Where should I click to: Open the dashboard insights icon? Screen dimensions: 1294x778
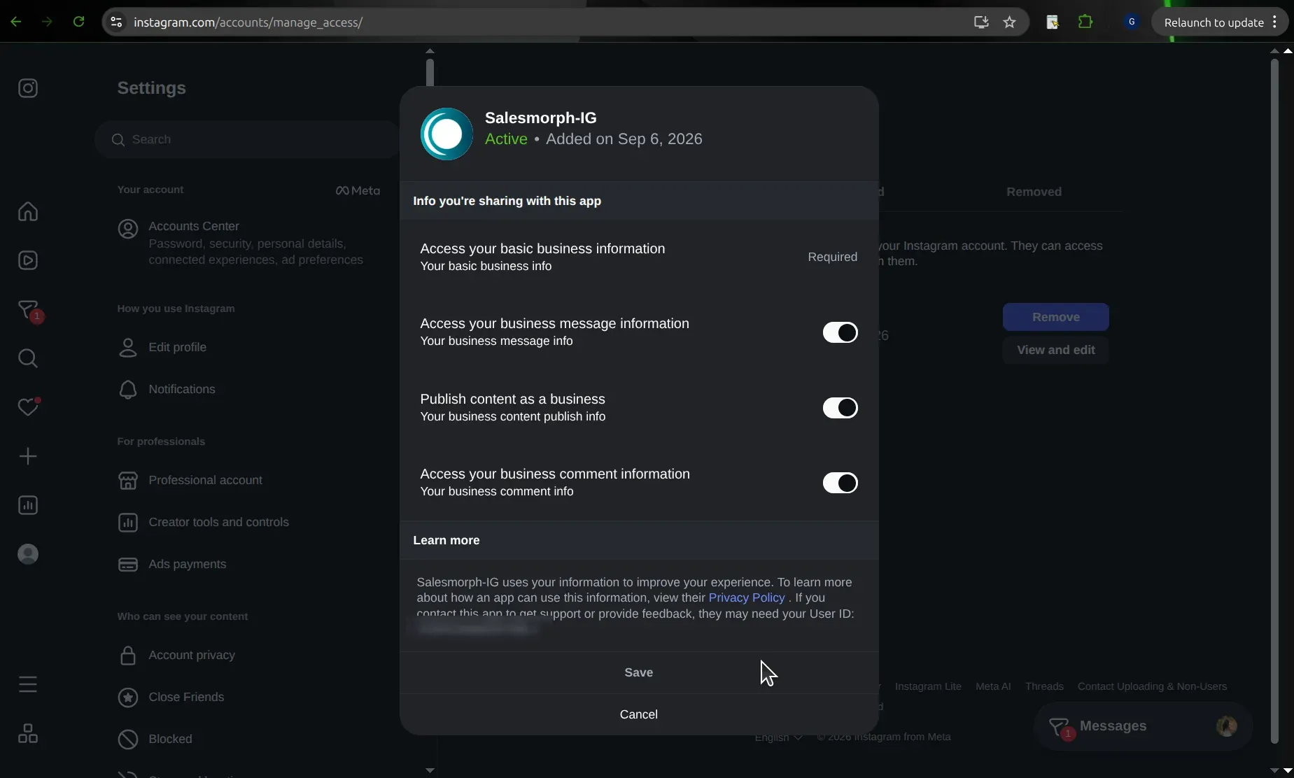pyautogui.click(x=28, y=505)
